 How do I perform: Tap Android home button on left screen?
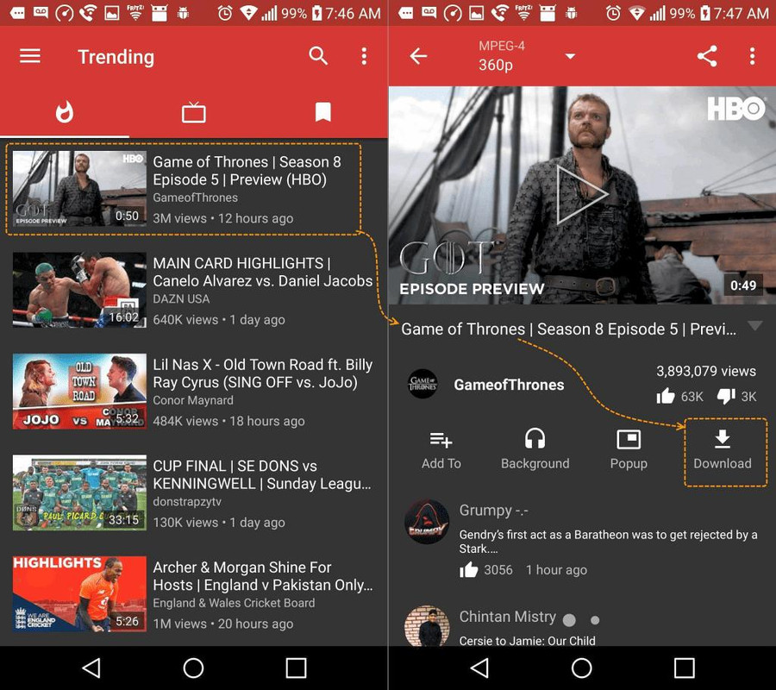[x=193, y=668]
